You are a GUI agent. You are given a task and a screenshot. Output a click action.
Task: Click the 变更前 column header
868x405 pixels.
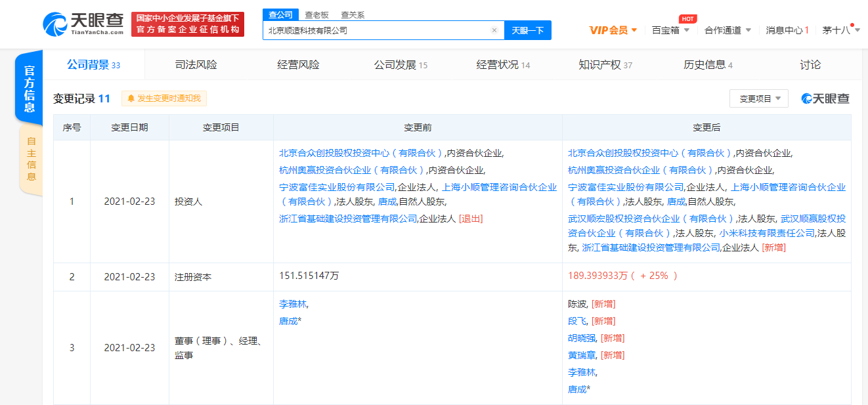tap(418, 127)
